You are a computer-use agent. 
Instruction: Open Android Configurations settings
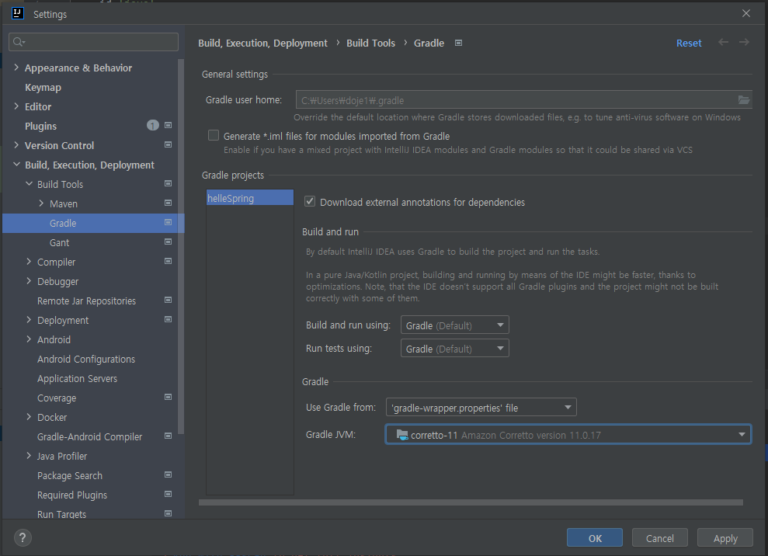(86, 359)
